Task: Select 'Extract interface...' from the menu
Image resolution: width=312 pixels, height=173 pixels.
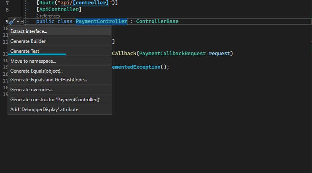Action: (29, 31)
